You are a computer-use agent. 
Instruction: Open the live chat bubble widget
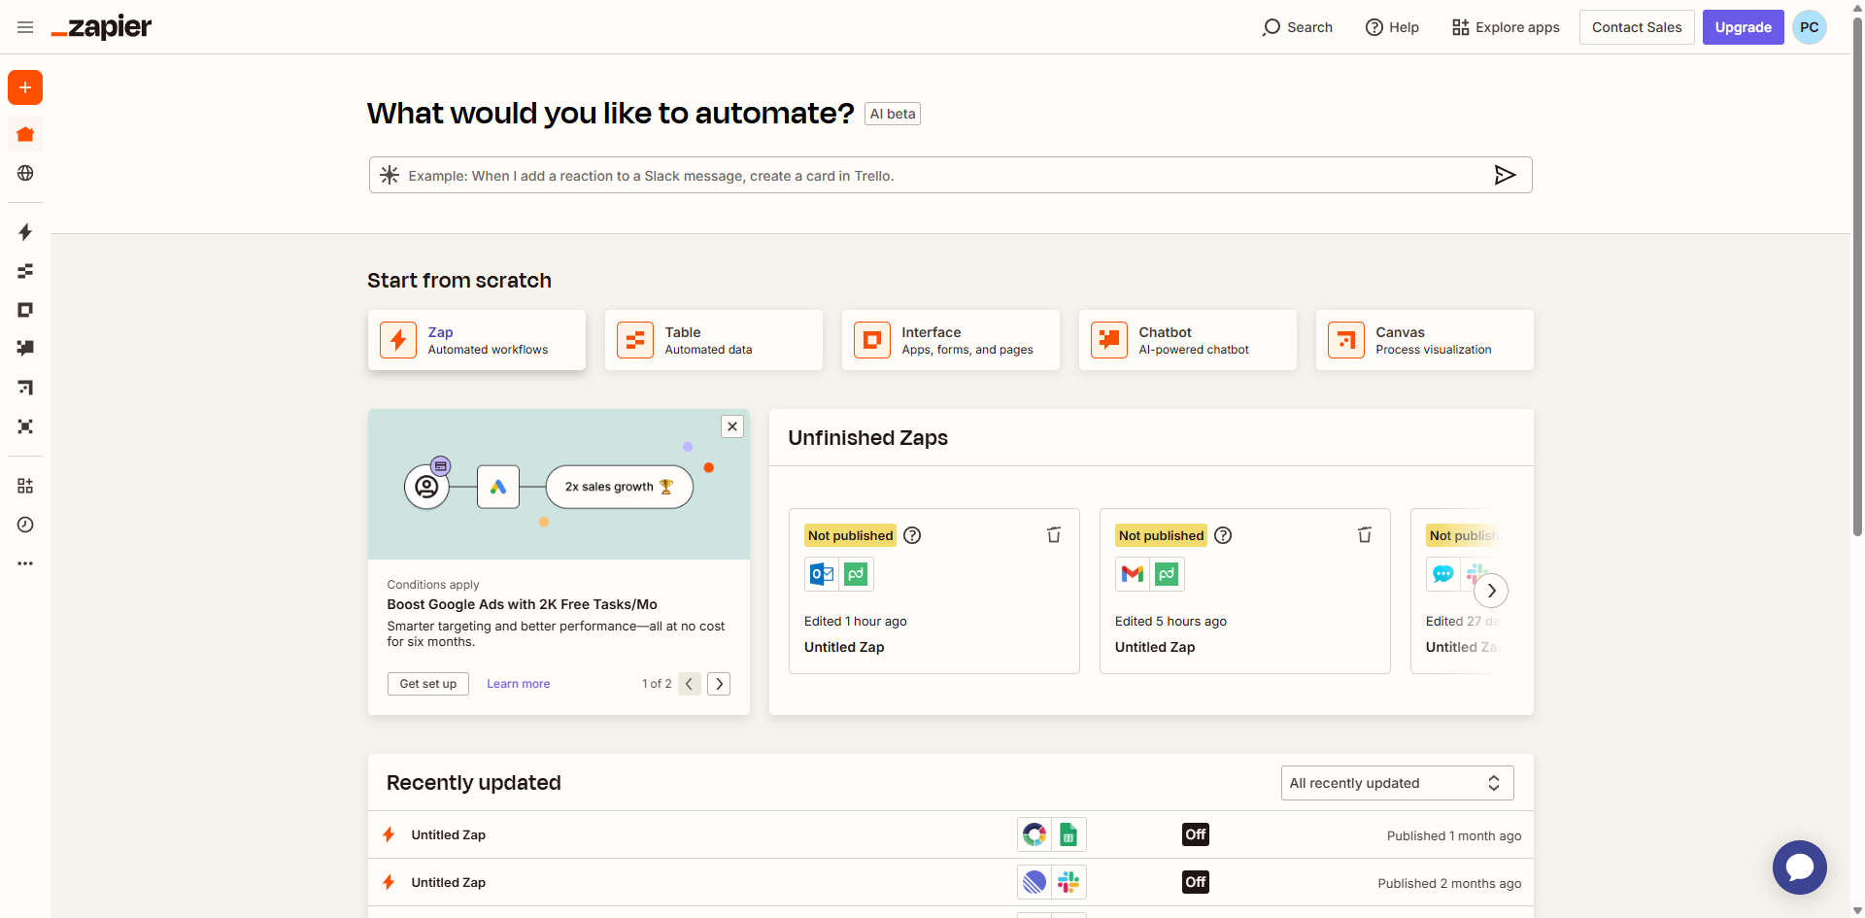coord(1799,867)
